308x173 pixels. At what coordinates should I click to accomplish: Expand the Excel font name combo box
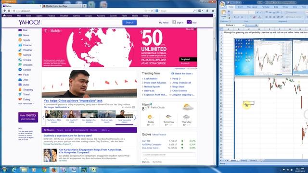pos(247,12)
